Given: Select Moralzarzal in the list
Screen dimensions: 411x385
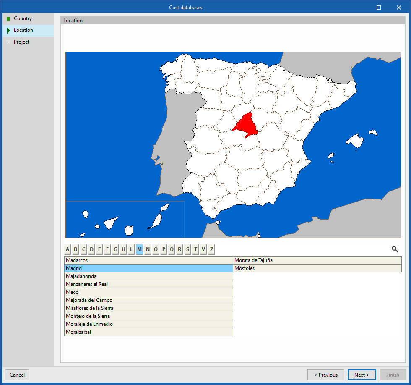Looking at the screenshot, I should [148, 332].
